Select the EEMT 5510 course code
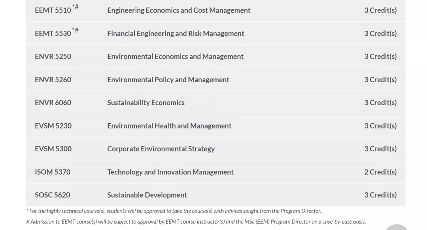The image size is (427, 230). coord(53,10)
